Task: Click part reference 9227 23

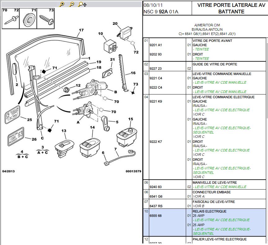Action: point(156,69)
